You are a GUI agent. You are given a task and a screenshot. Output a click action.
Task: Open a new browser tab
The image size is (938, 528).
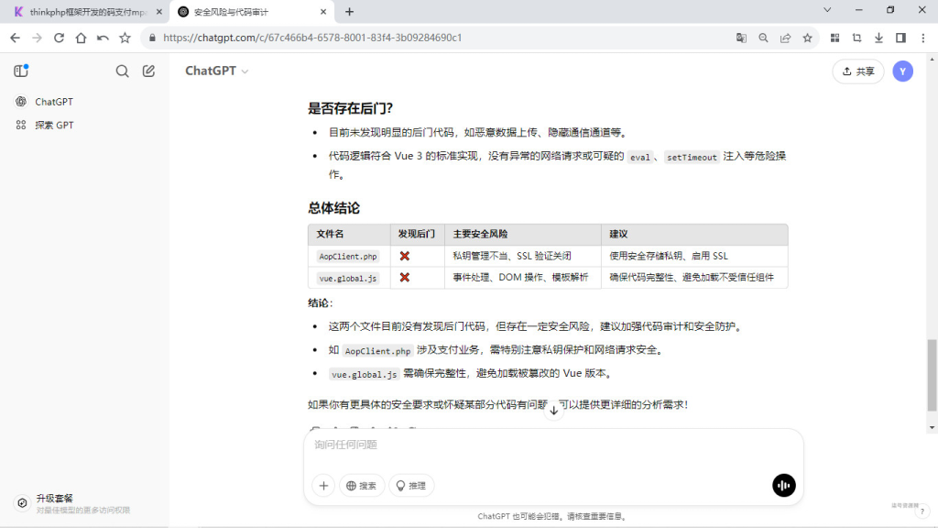coord(349,11)
